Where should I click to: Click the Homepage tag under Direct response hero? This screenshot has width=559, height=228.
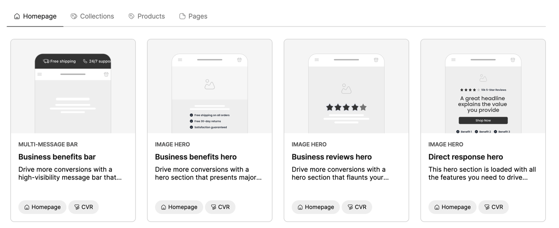click(x=452, y=207)
